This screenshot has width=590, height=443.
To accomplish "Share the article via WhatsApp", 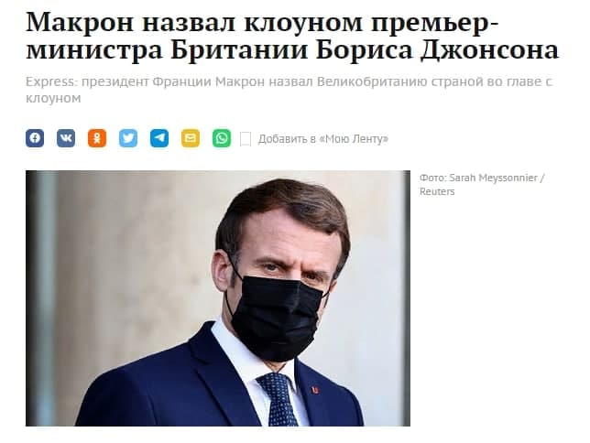I will (222, 138).
